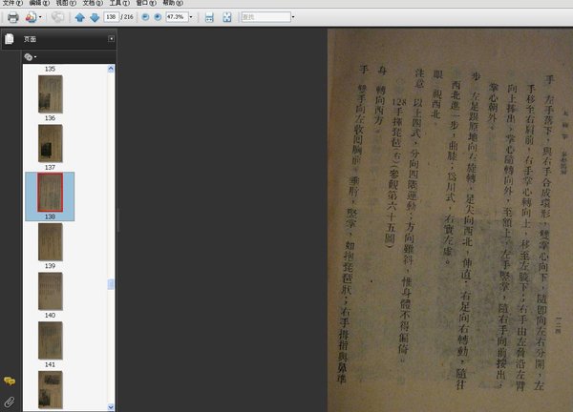This screenshot has width=573, height=412.
Task: Open the 文档 (Document) menu
Action: tap(93, 3)
